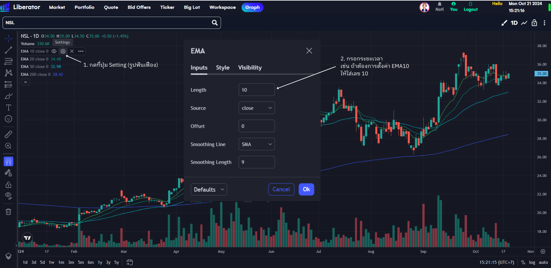Click the Length input field

coord(257,90)
